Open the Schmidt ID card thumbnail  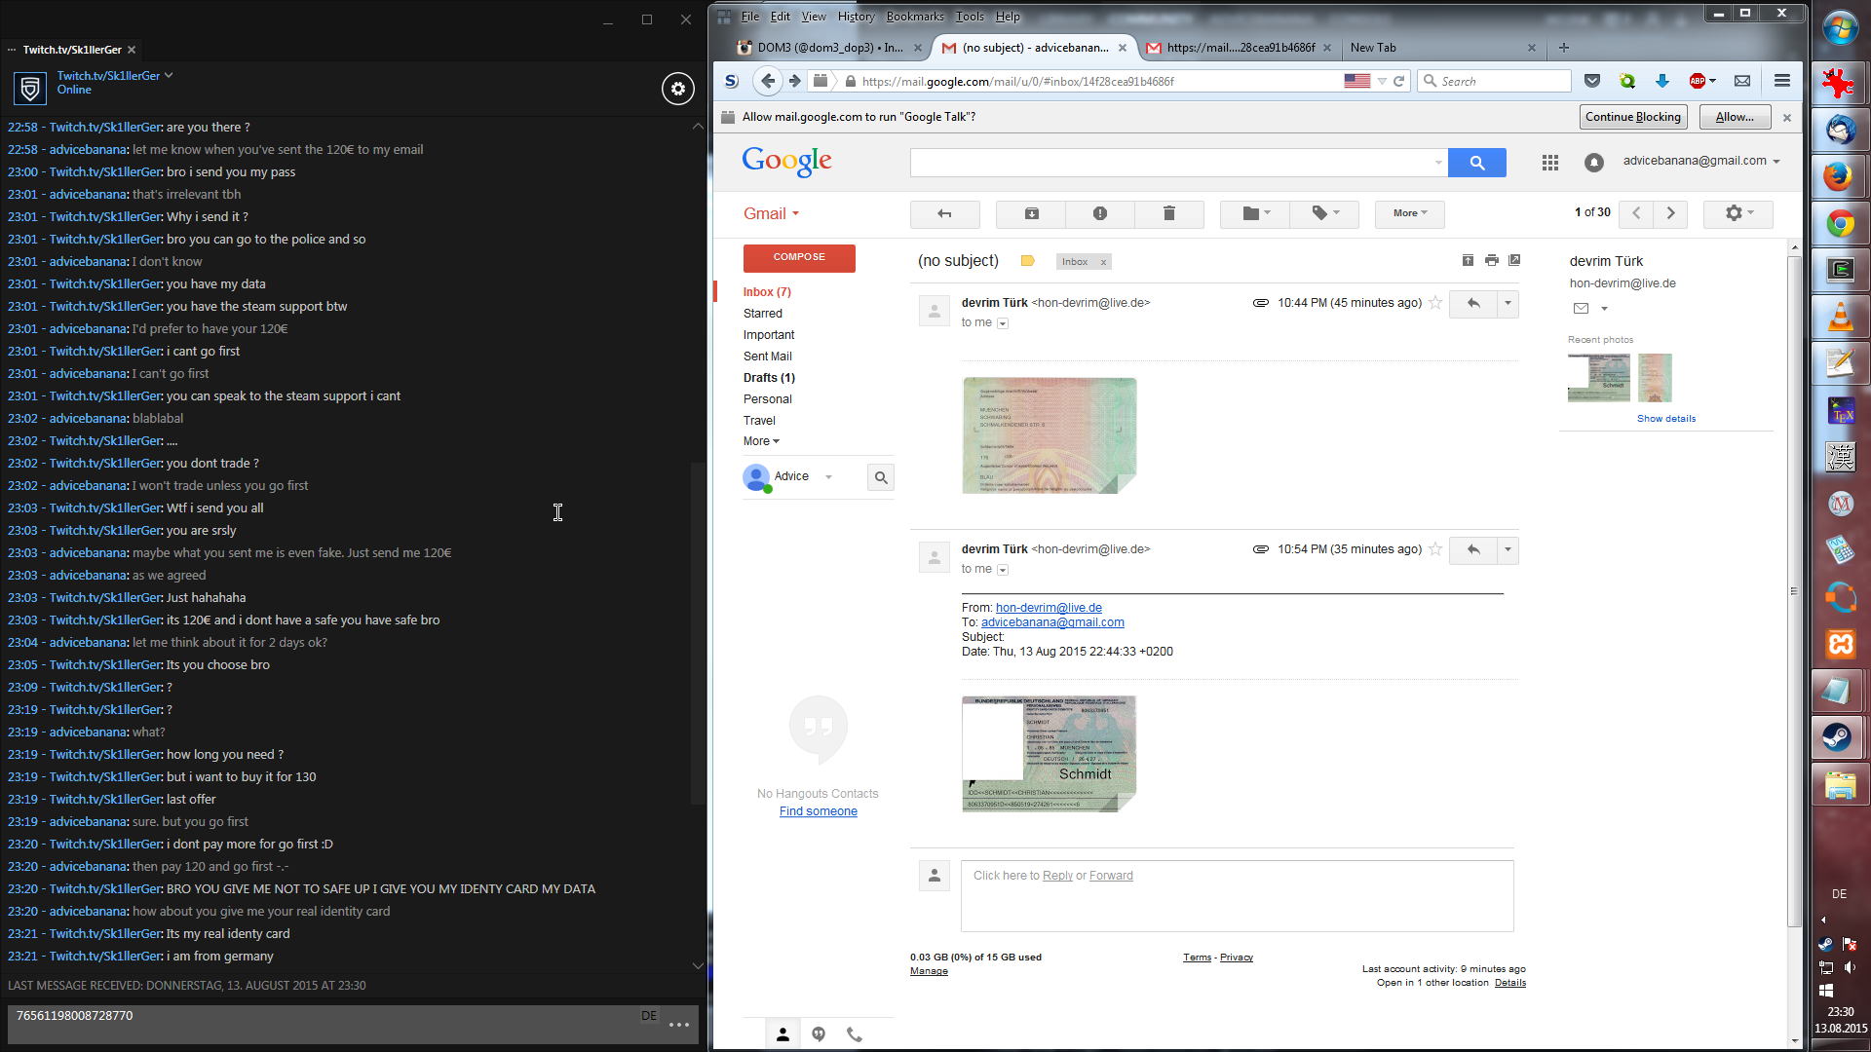1049,753
